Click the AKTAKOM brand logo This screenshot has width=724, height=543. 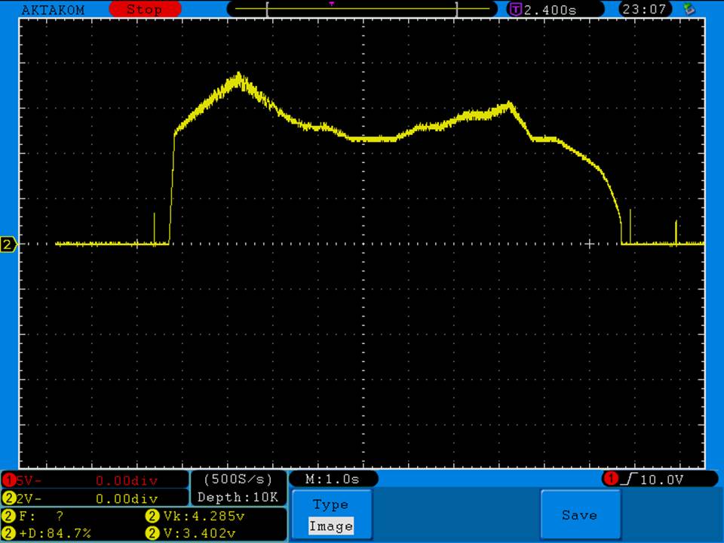(53, 10)
